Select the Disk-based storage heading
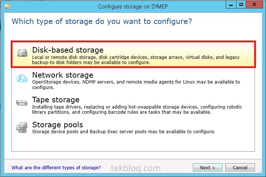266x177 pixels. 68,50
